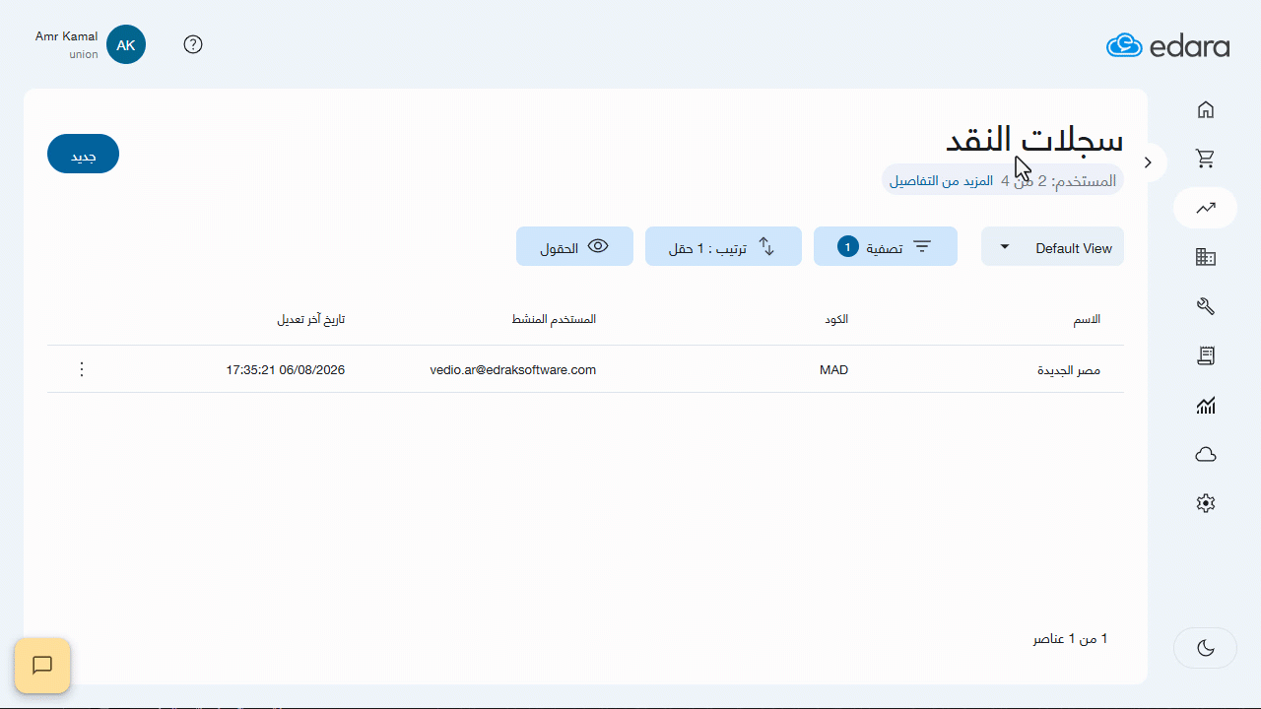Click the المستخدم المنشط column header
The height and width of the screenshot is (709, 1261).
(x=554, y=320)
